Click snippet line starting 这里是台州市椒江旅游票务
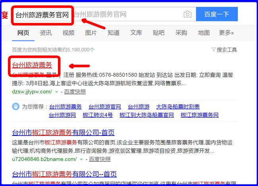 click(122, 142)
